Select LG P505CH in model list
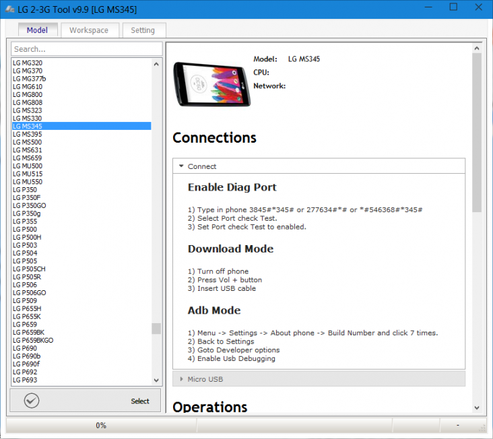 (81, 269)
